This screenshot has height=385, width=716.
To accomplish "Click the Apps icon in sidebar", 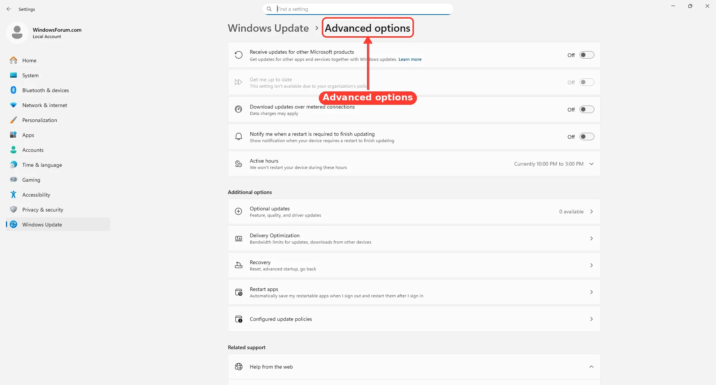I will click(13, 135).
